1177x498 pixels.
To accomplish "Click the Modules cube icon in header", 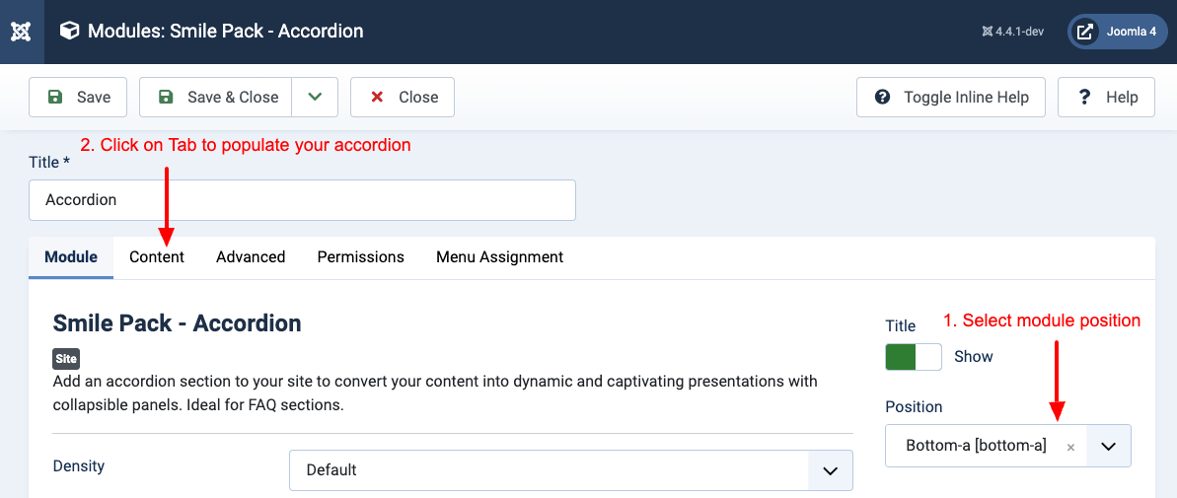I will tap(69, 32).
